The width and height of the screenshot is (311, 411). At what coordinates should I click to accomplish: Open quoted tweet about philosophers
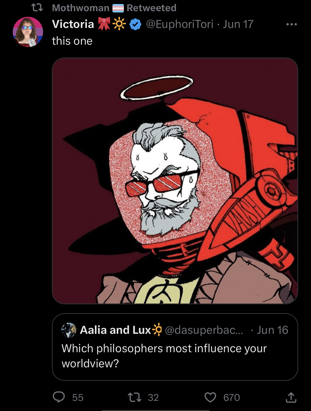(175, 347)
